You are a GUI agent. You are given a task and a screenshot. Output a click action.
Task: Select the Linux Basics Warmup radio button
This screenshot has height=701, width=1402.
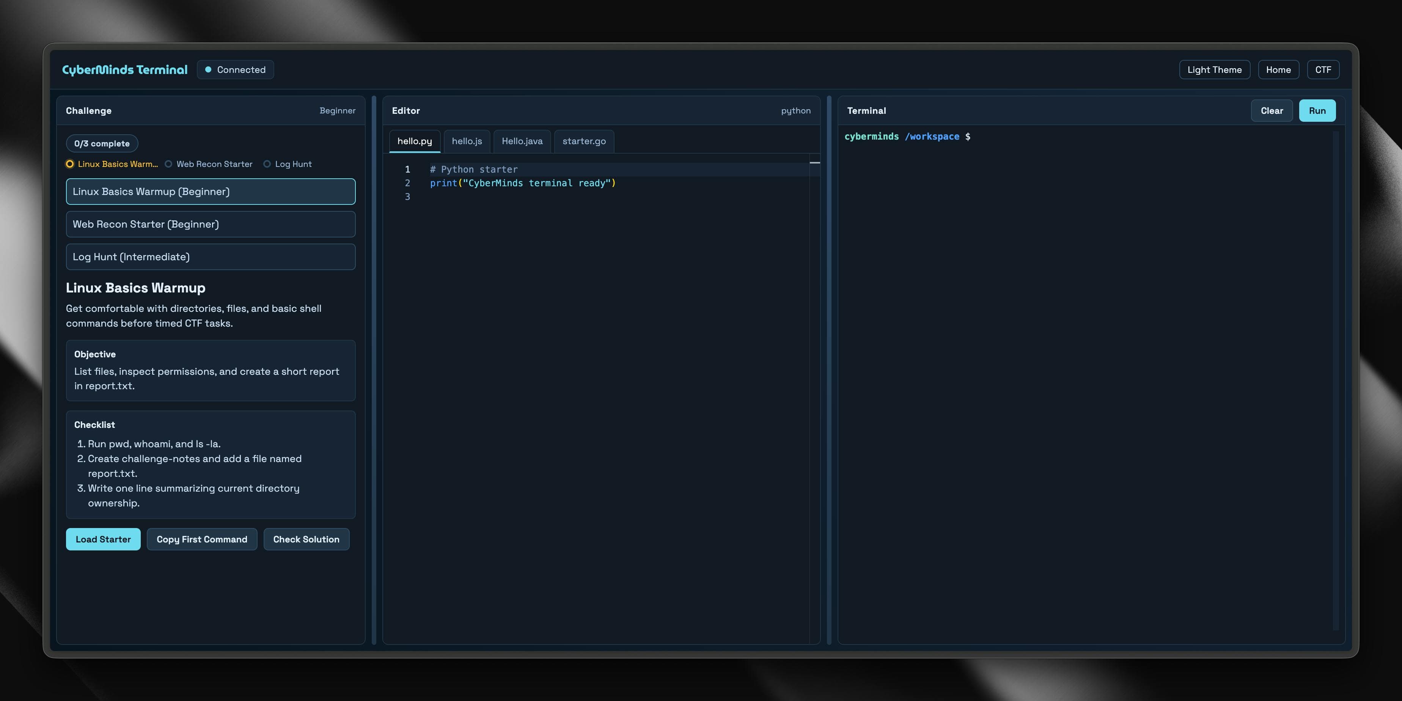(70, 164)
